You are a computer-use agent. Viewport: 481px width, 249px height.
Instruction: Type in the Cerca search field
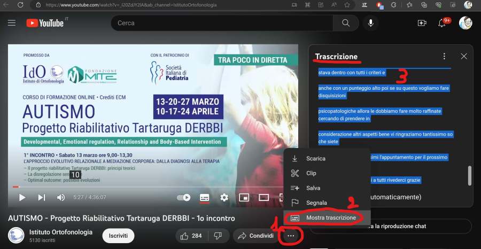click(x=222, y=23)
